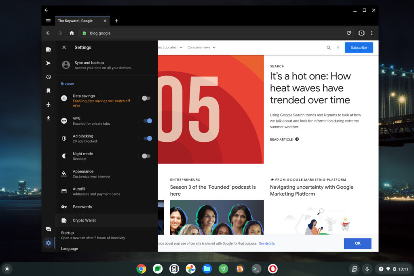Accept cookie notice with OK
Screen dimensions: 414x276
(357, 243)
